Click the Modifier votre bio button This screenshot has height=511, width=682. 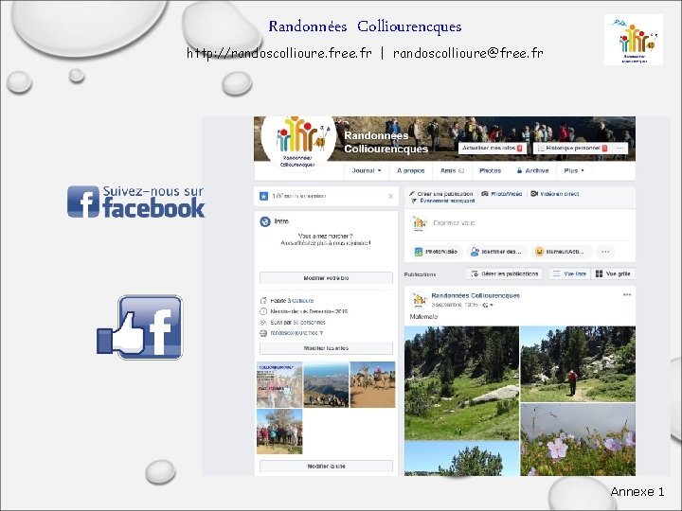326,278
